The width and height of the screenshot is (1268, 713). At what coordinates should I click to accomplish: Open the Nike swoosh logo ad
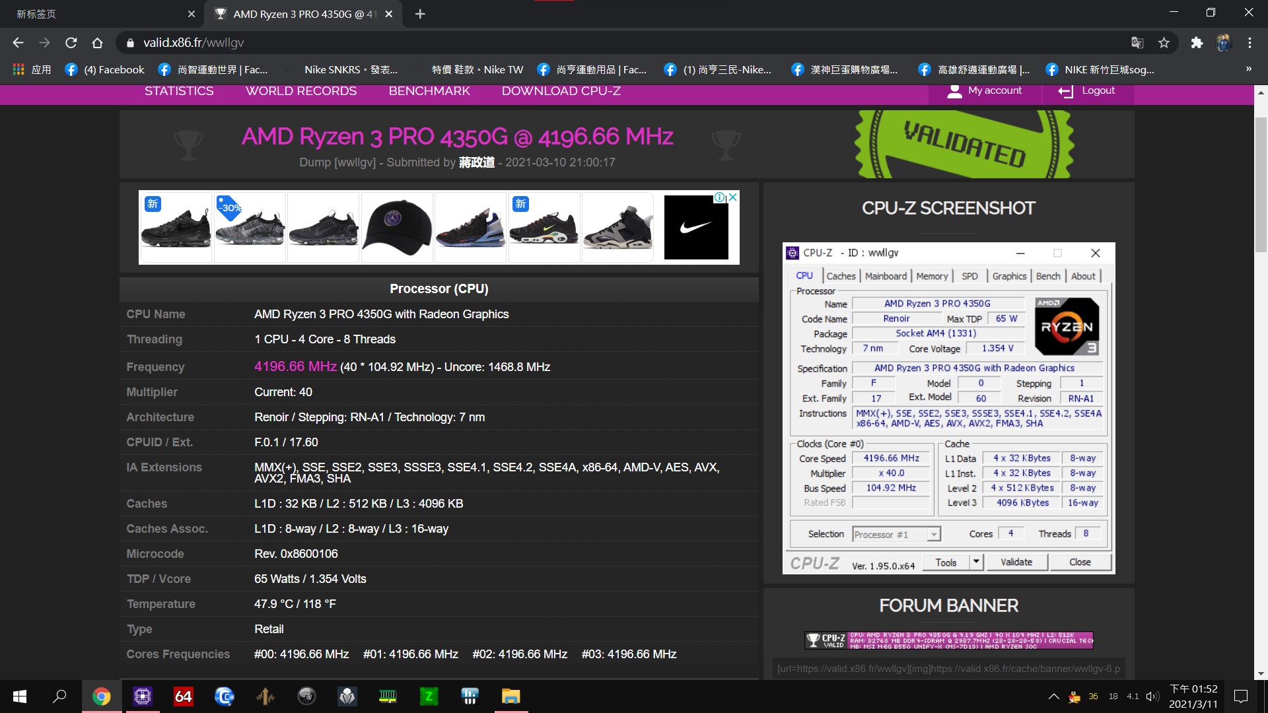point(696,227)
